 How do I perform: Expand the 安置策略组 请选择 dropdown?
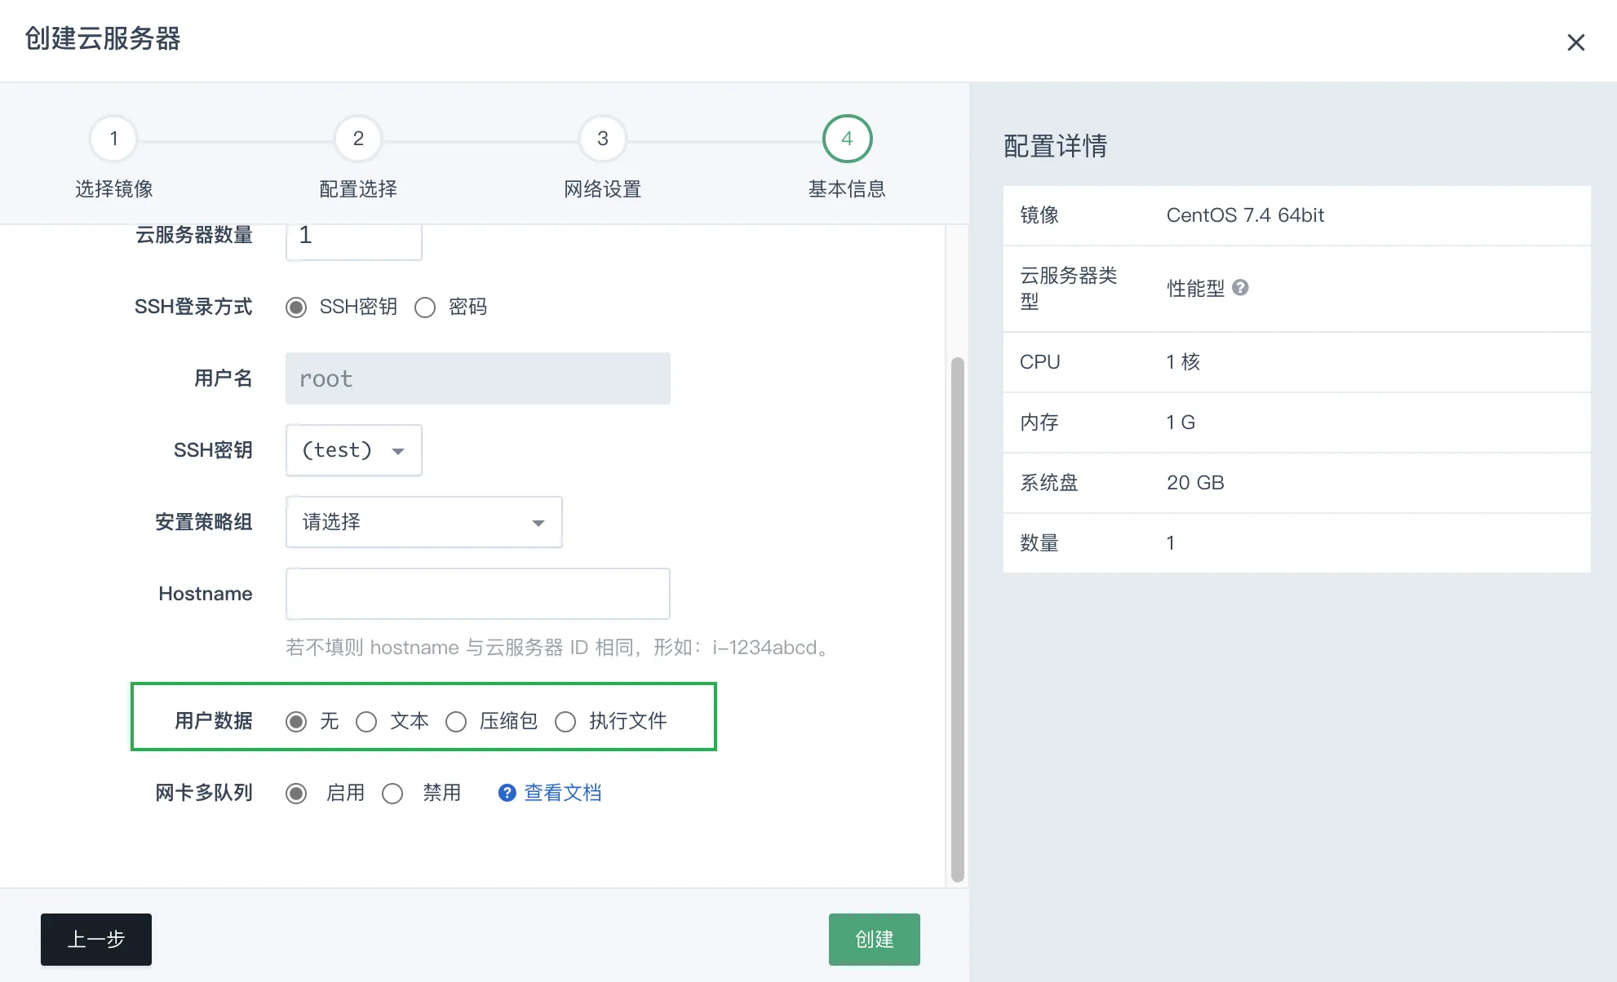coord(423,522)
